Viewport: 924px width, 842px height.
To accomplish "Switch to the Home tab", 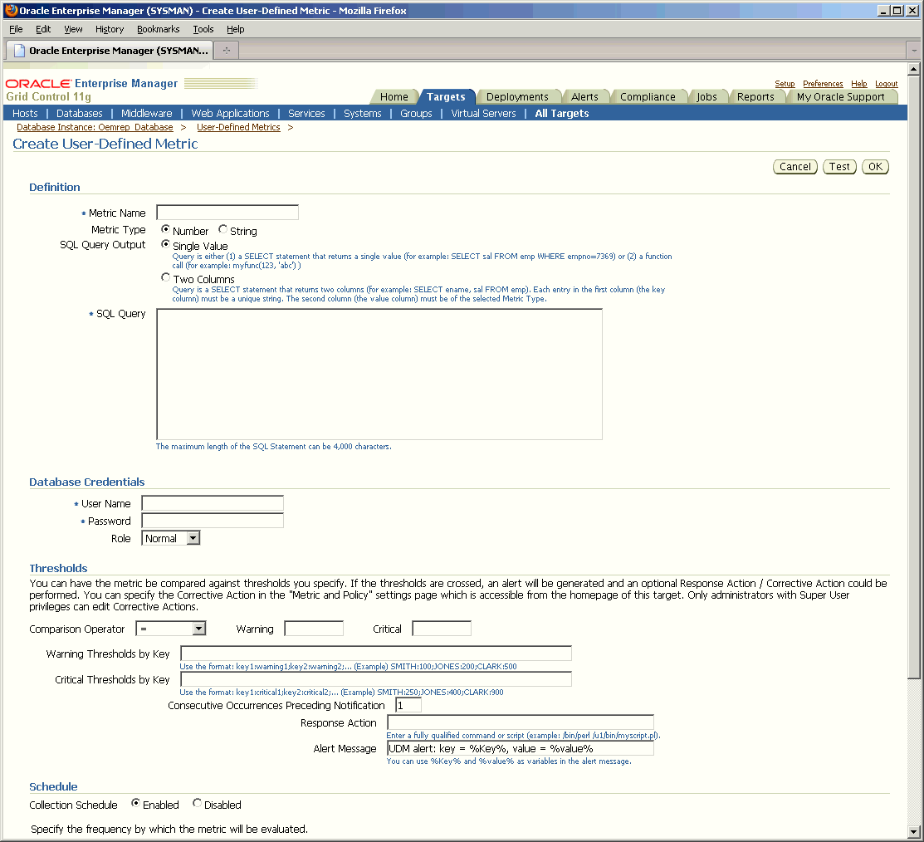I will click(x=394, y=96).
